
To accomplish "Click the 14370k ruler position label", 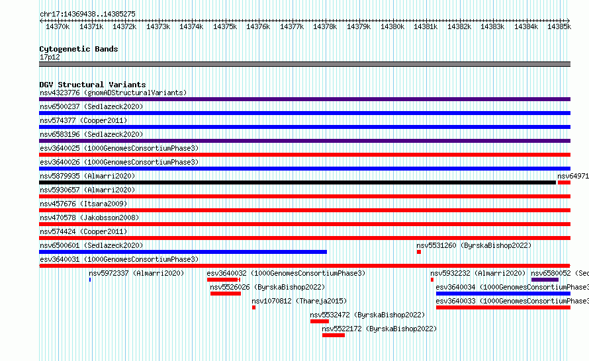I will (x=58, y=26).
